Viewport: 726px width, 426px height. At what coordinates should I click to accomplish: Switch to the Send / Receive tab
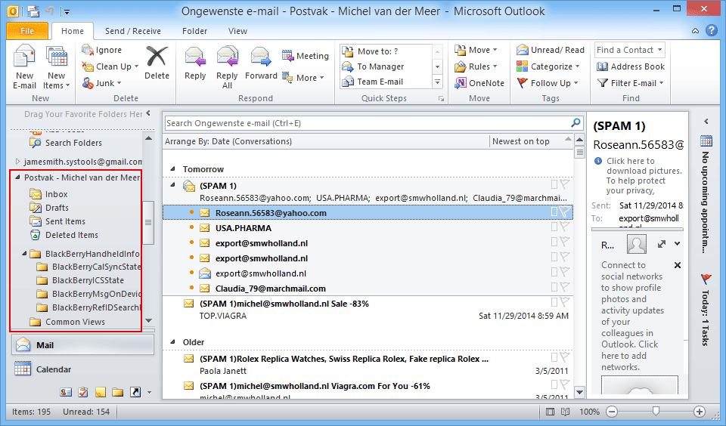tap(133, 31)
